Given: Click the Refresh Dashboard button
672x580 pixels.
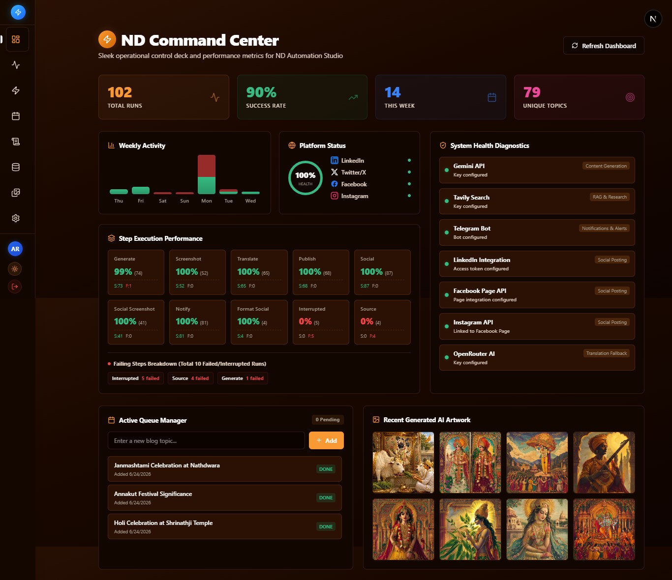Looking at the screenshot, I should (604, 46).
